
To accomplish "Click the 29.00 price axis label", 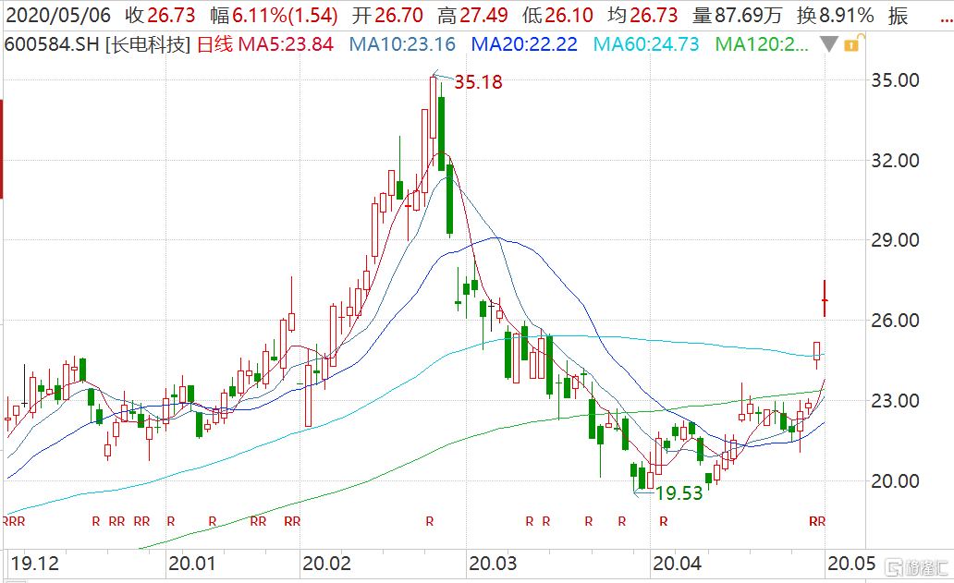I will pos(895,240).
